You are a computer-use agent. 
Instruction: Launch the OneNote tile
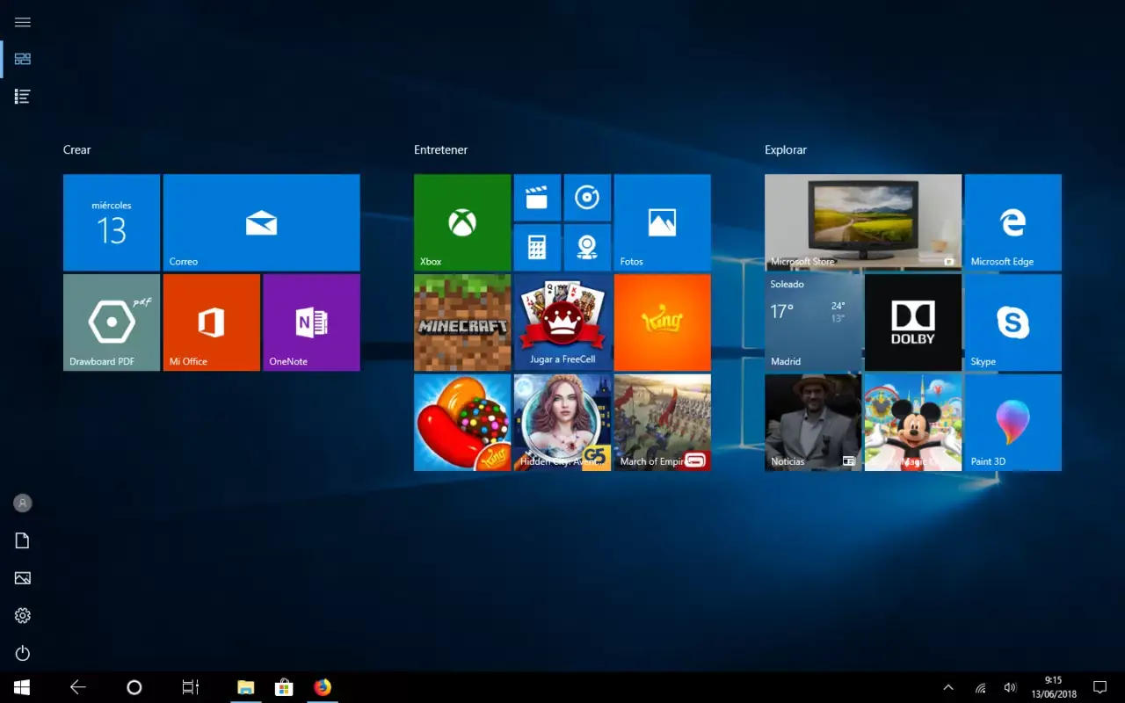coord(312,323)
